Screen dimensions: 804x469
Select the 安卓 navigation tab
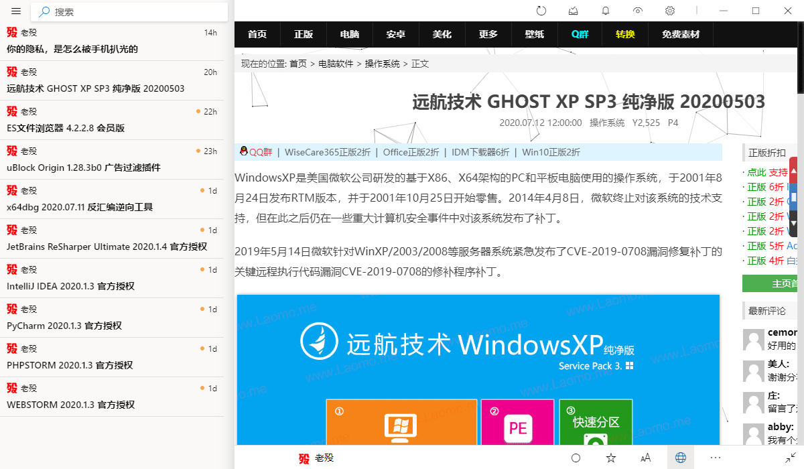point(396,34)
